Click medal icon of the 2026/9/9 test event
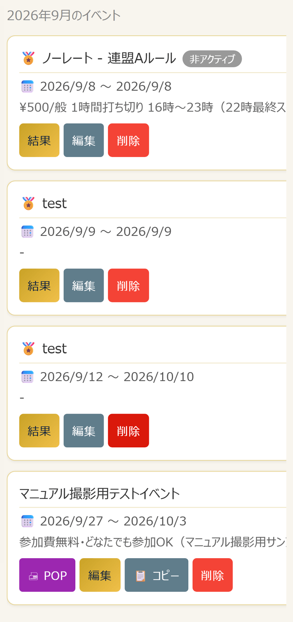This screenshot has width=293, height=622. click(x=29, y=203)
